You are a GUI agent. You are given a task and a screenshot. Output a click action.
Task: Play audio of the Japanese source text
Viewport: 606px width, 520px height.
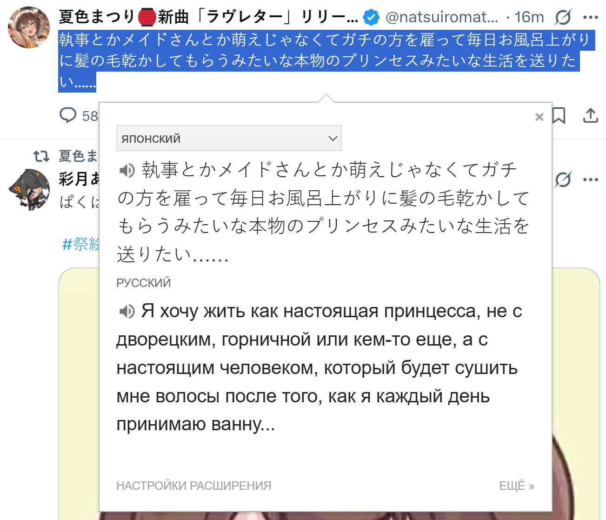(x=127, y=170)
